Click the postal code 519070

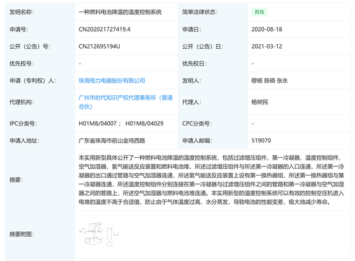[261, 141]
